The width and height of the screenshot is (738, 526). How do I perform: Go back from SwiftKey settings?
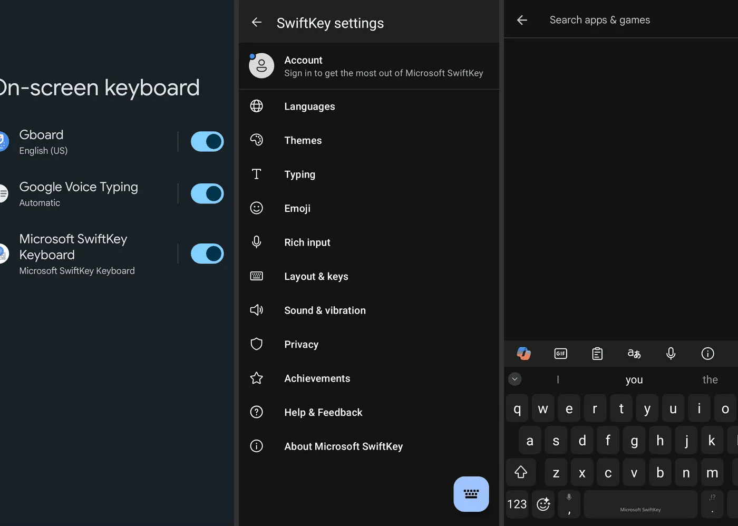pos(257,22)
